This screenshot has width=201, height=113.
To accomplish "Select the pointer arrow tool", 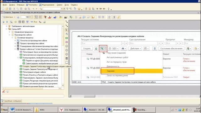I will [67, 30].
